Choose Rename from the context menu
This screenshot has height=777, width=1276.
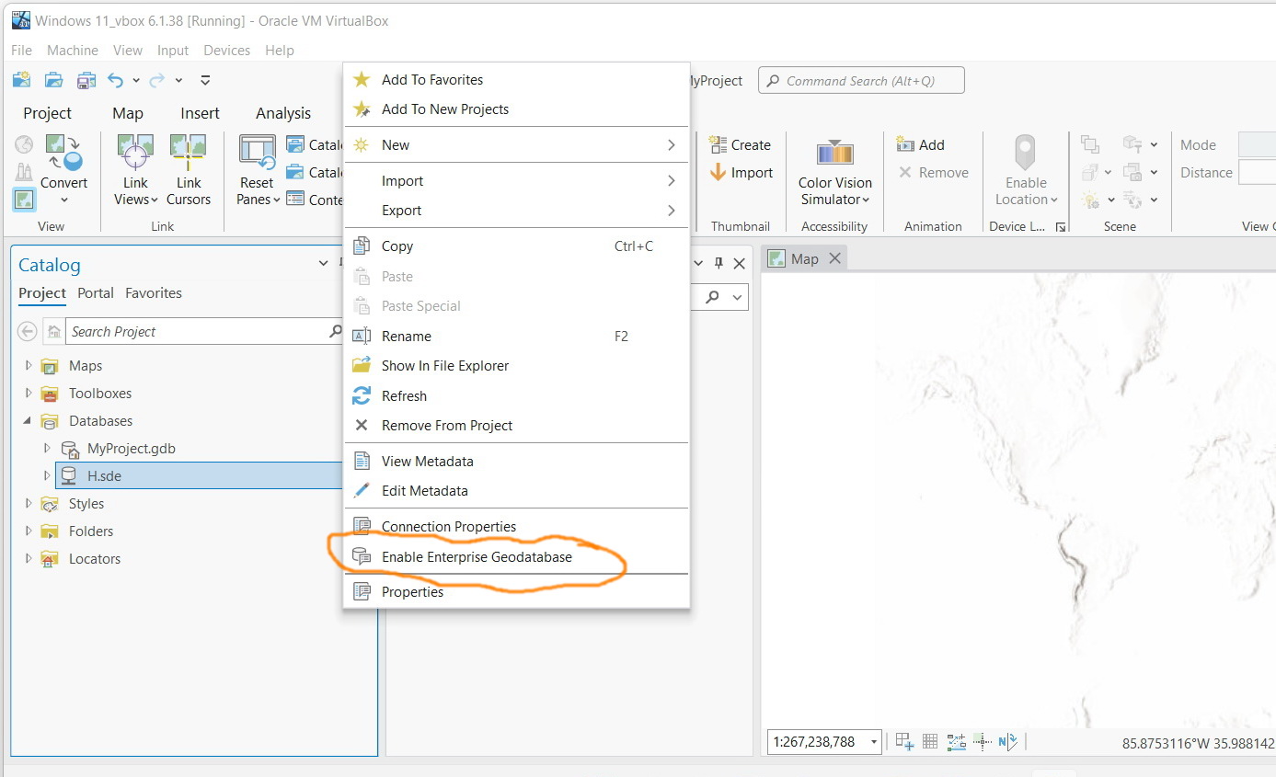point(516,337)
